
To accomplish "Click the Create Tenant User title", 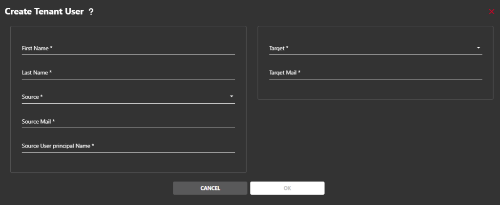I will (44, 12).
